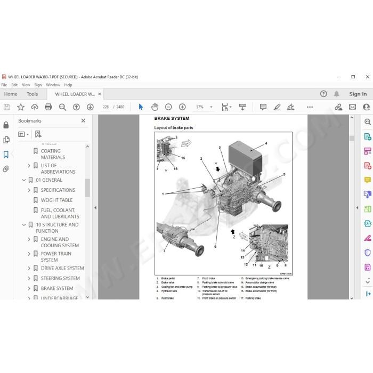
Task: Zoom in with the plus button
Action: pos(182,107)
